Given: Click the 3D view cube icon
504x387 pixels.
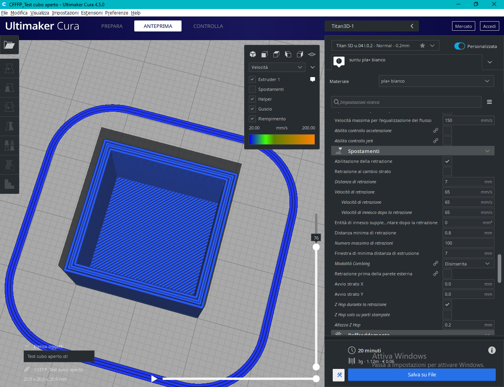Looking at the screenshot, I should 253,54.
